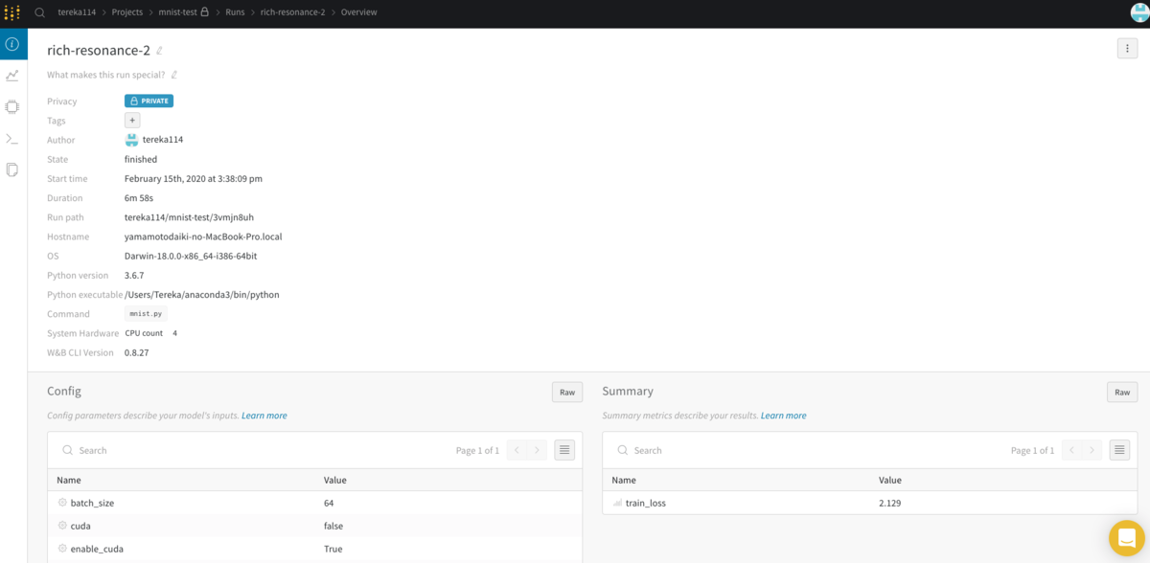Image resolution: width=1150 pixels, height=563 pixels.
Task: Open Runs breadcrumb
Action: pos(235,12)
